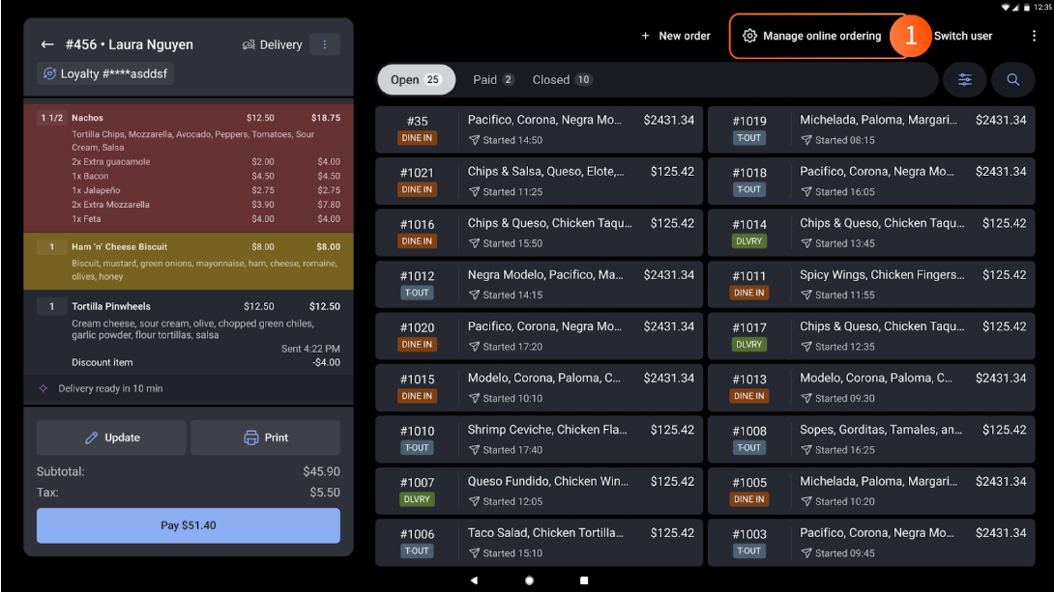Click the search magnifier icon
The image size is (1054, 592).
coord(1013,80)
